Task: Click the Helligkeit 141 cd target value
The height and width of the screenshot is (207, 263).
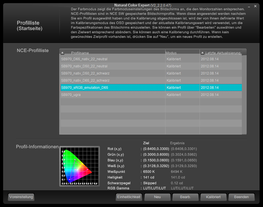Action: pos(149,177)
